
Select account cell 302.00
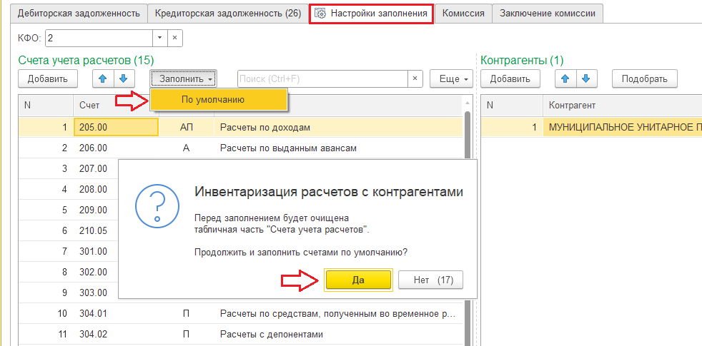click(97, 272)
